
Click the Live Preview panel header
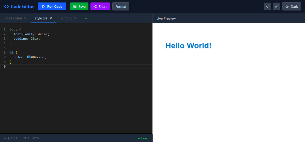point(166,18)
